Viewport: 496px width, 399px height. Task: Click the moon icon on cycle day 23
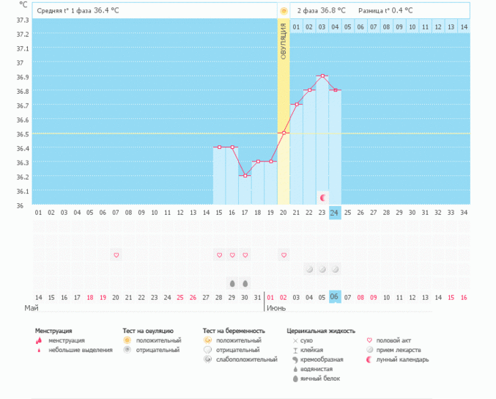coord(322,197)
